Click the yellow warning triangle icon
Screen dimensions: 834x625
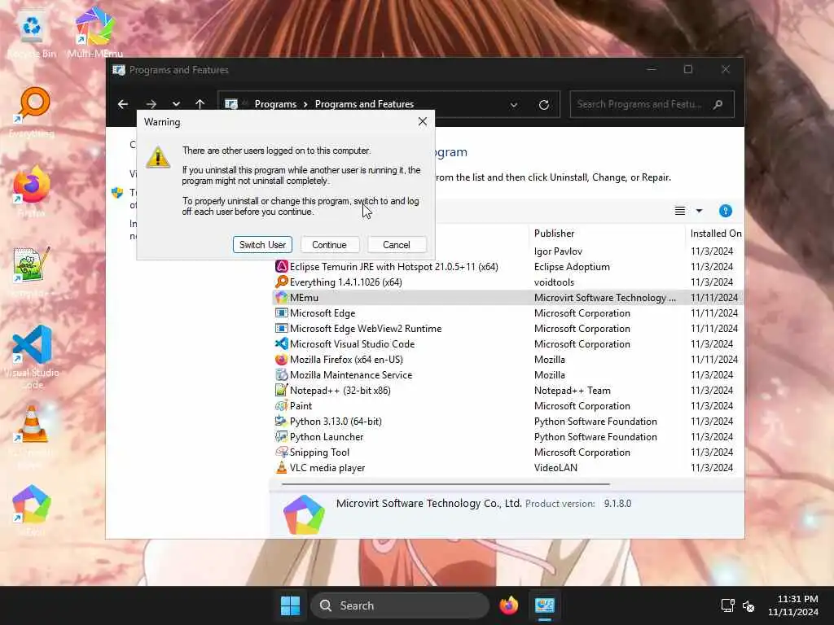click(x=158, y=157)
